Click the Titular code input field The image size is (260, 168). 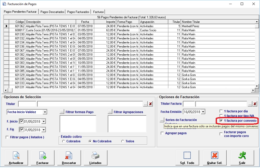[x=27, y=104]
